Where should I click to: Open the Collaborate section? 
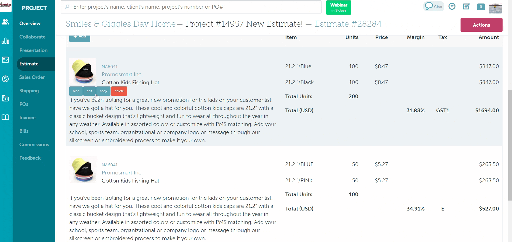pyautogui.click(x=32, y=37)
